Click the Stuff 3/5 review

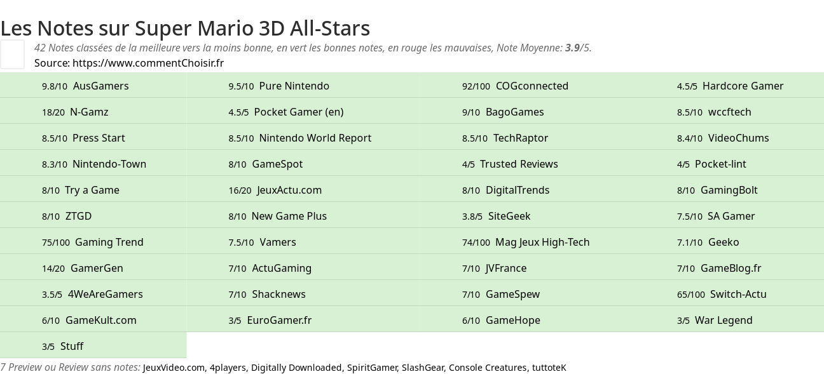click(x=72, y=346)
